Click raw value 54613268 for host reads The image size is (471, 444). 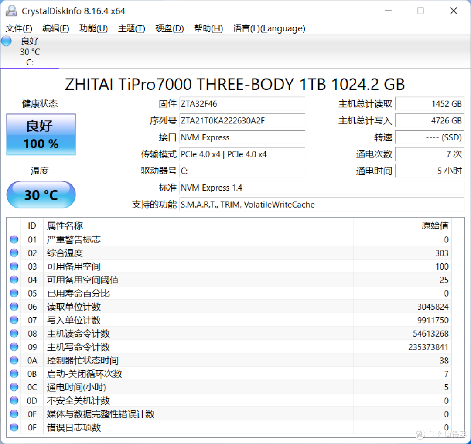431,334
